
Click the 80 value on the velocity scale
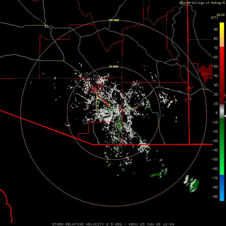[216, 39]
